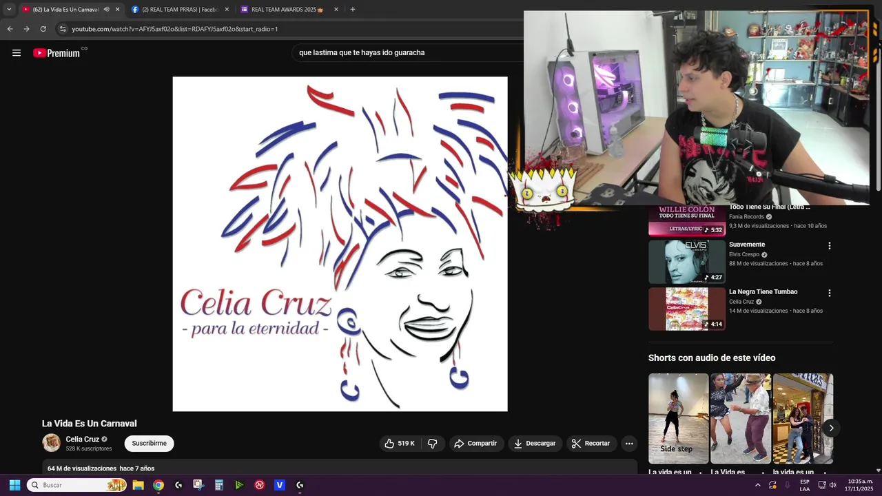Click the taskbar Buscar search box

77,485
